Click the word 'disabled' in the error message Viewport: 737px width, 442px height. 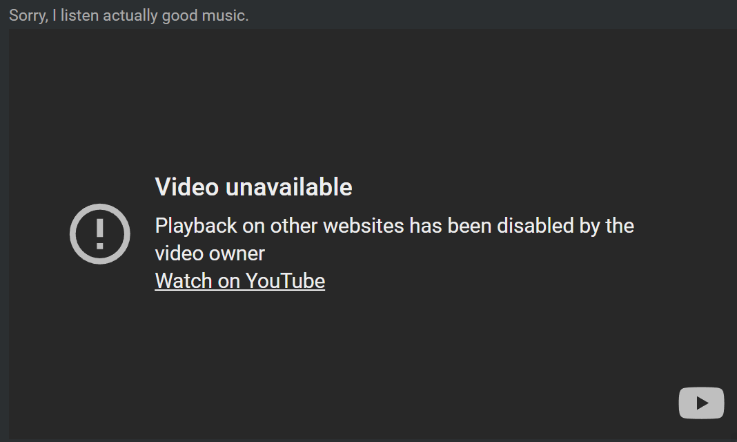coord(535,226)
